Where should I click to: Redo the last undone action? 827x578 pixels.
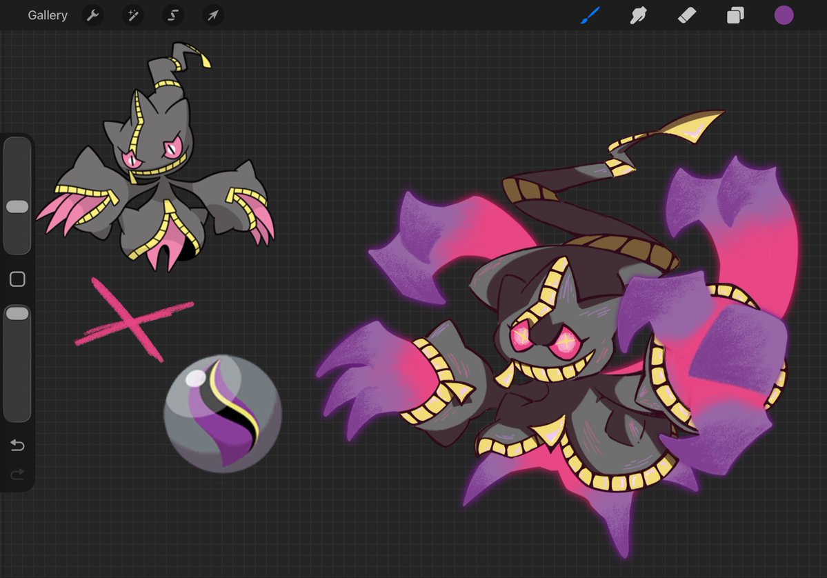pyautogui.click(x=17, y=474)
